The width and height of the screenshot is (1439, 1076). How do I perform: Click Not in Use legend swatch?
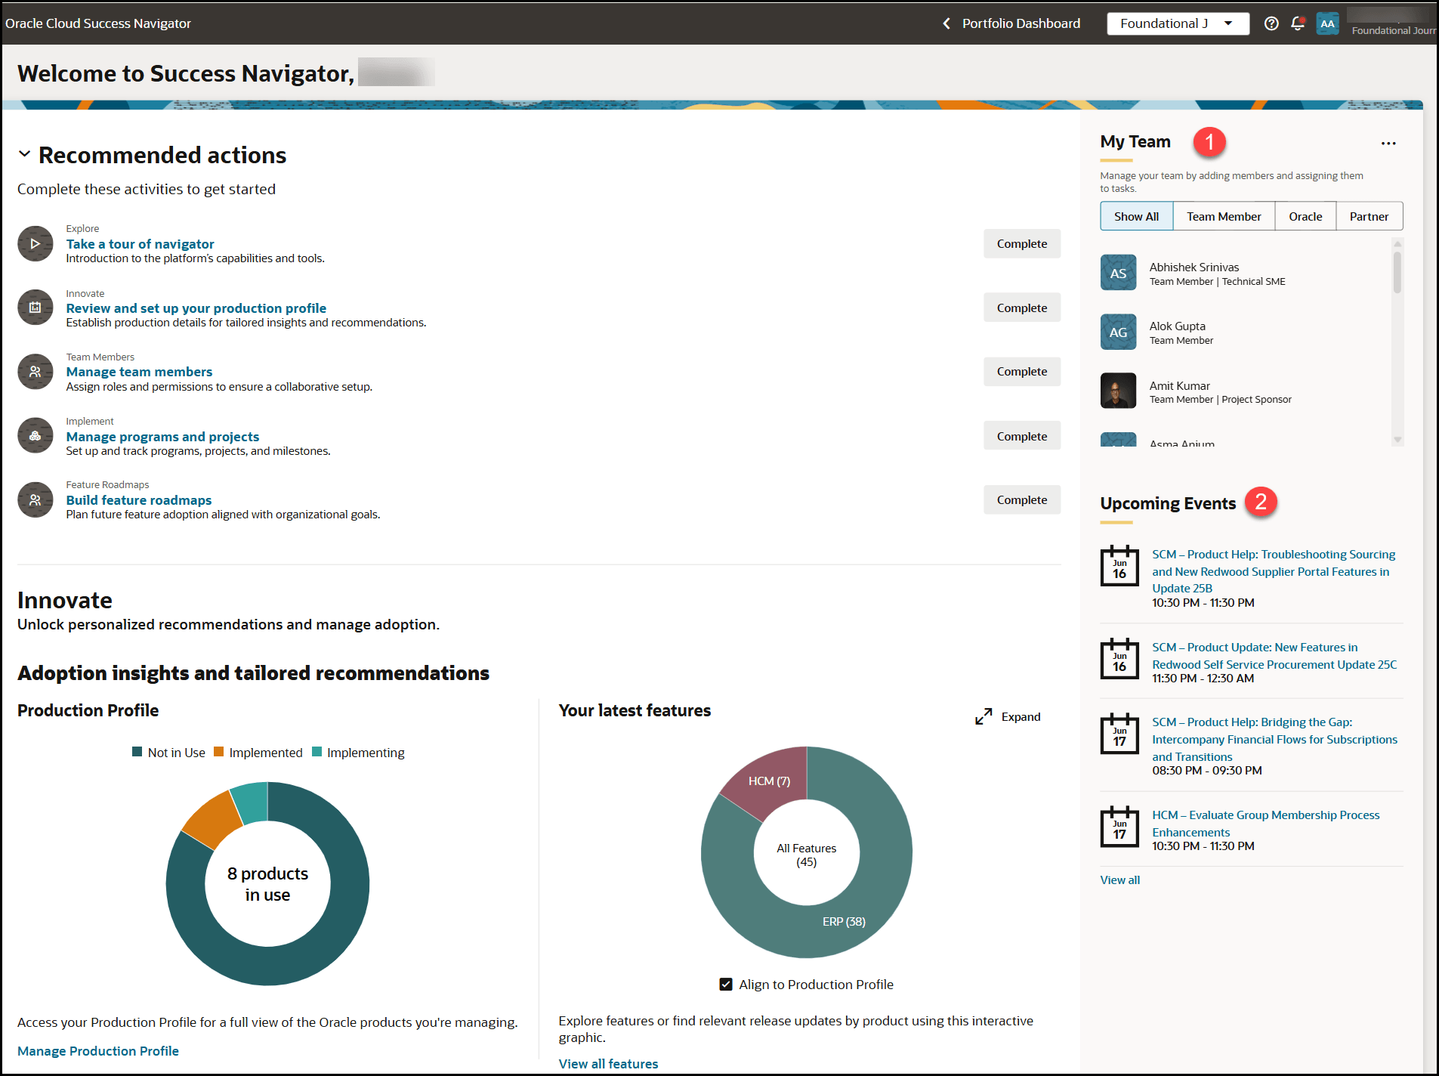coord(137,752)
